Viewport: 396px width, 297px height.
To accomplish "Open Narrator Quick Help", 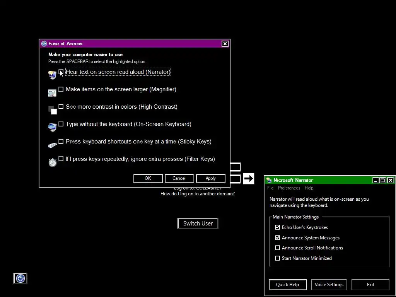I will pos(287,285).
